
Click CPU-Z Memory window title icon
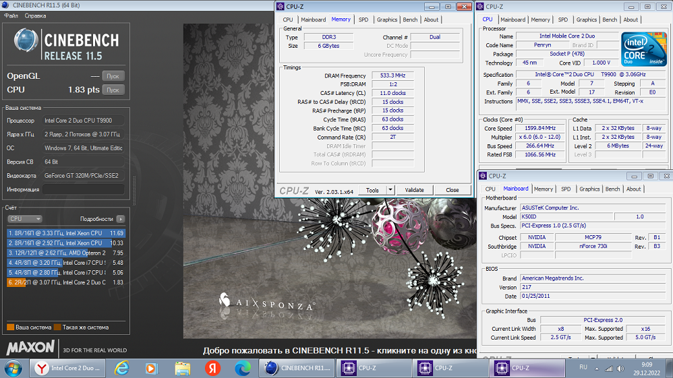coord(281,7)
